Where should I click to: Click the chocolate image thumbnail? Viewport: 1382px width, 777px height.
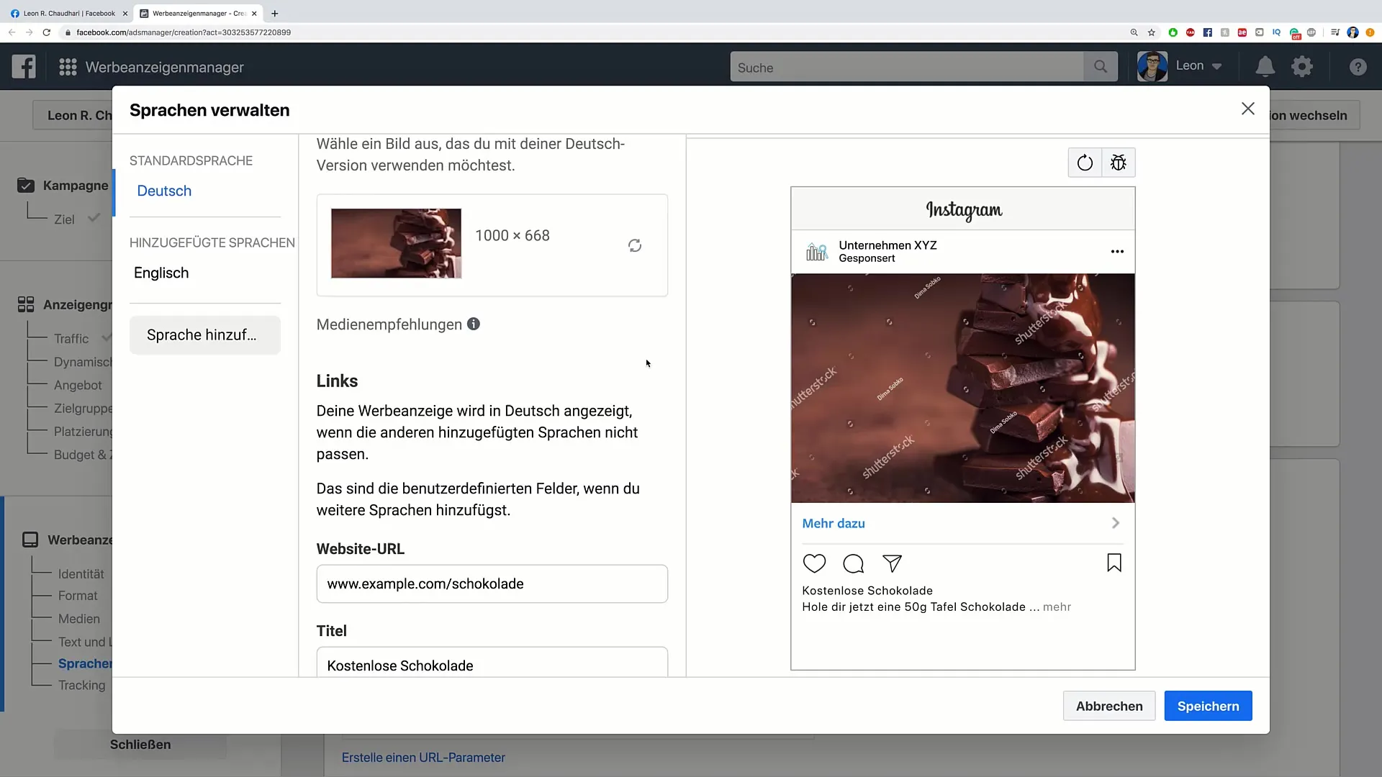396,243
